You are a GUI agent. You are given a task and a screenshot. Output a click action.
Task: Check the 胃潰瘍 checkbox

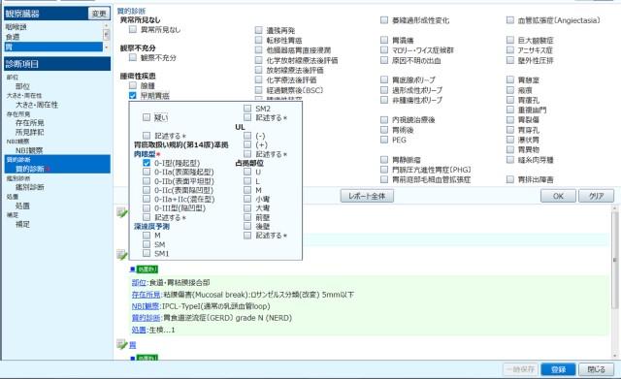[x=384, y=40]
